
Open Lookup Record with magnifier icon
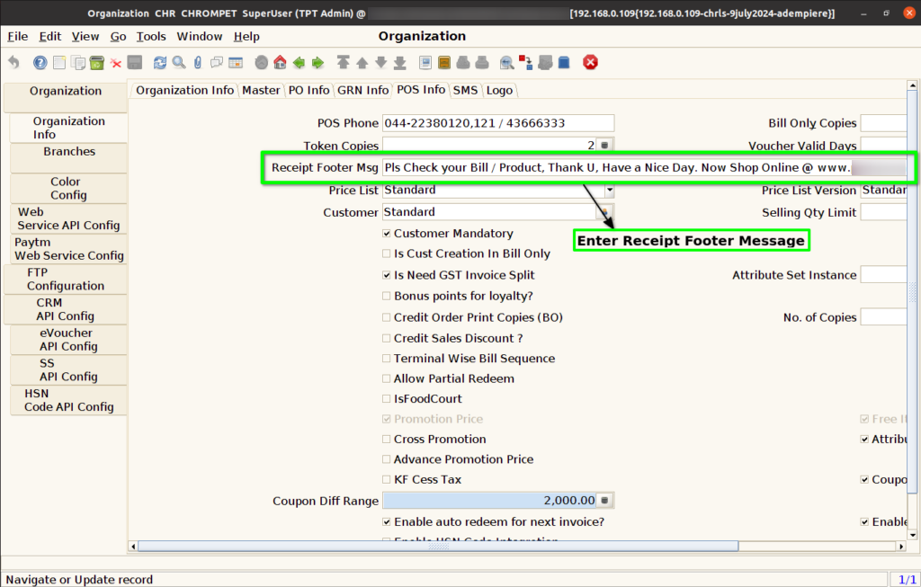tap(179, 62)
